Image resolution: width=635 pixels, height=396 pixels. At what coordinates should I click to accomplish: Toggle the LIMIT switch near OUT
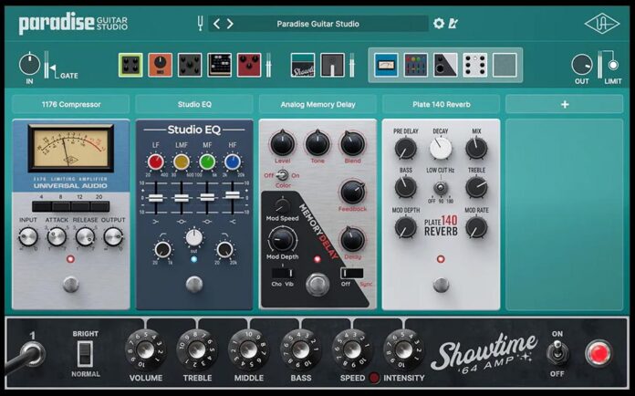(x=613, y=65)
